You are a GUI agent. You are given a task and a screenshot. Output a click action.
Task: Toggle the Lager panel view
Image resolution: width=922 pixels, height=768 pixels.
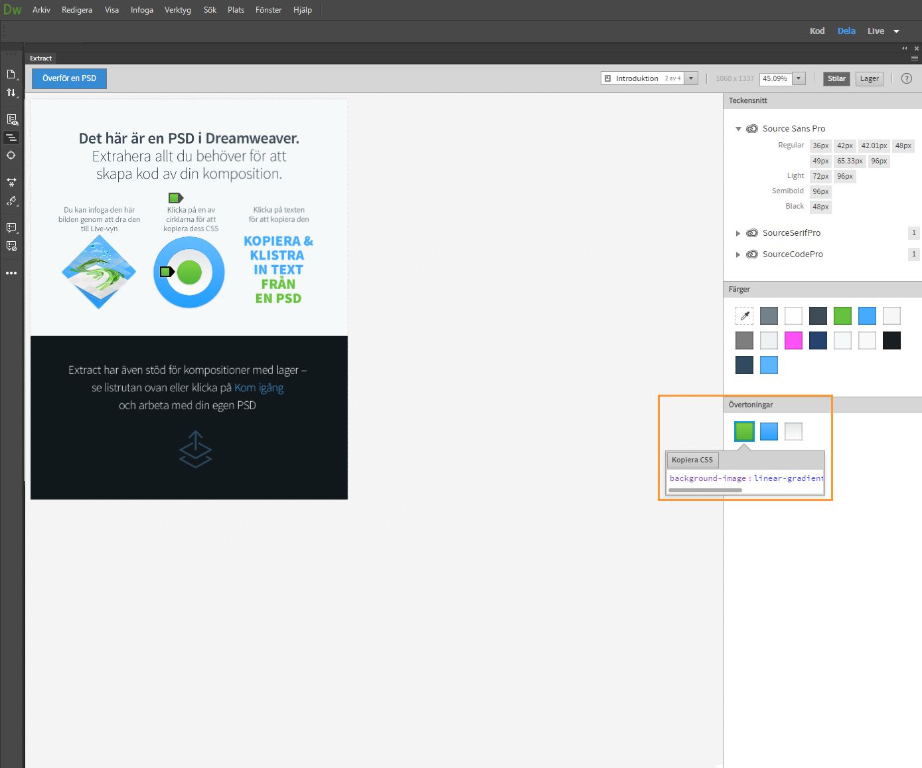[870, 78]
